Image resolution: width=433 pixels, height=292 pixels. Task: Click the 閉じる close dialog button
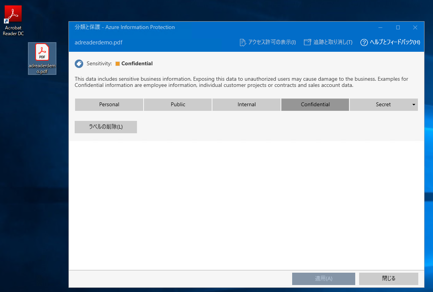point(389,278)
